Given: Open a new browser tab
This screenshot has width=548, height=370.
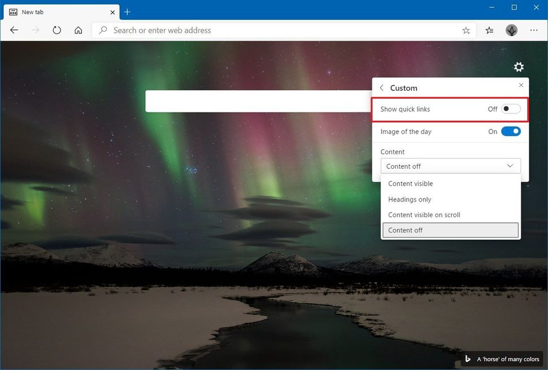Looking at the screenshot, I should 127,11.
